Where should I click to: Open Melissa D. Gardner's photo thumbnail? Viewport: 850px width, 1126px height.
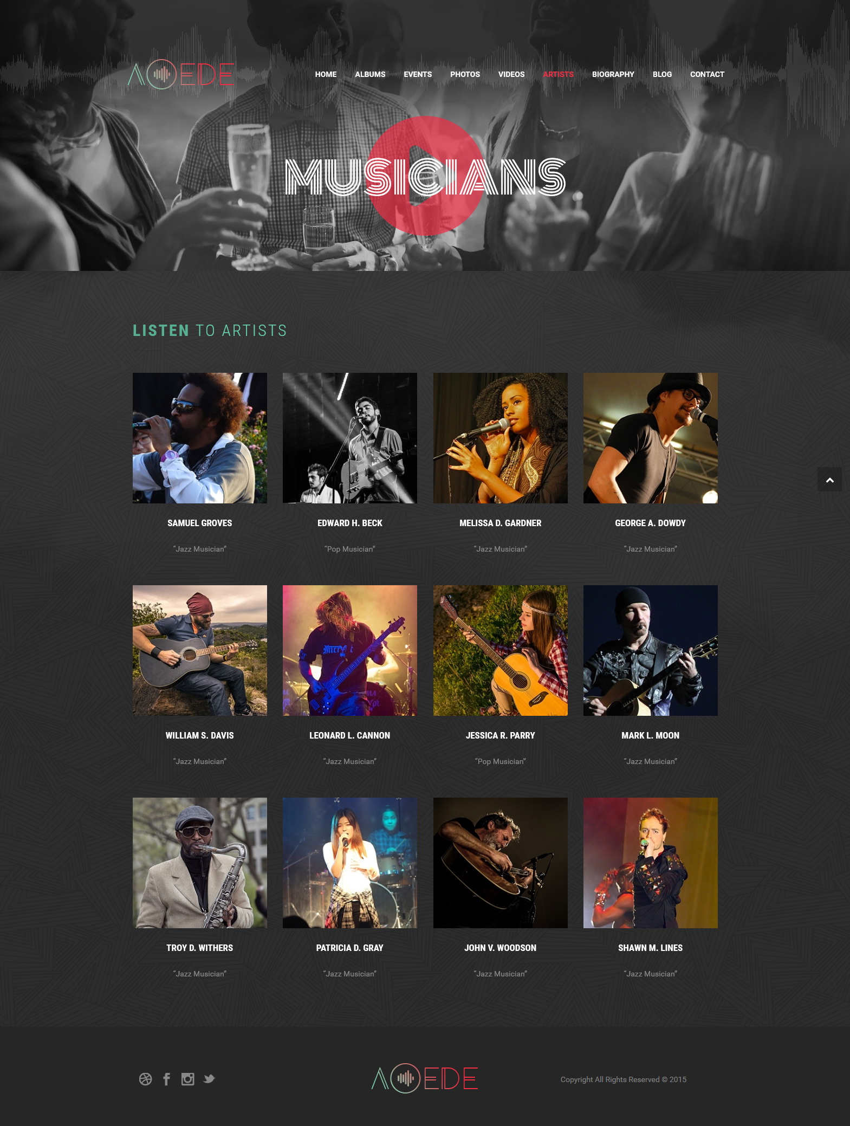point(500,438)
